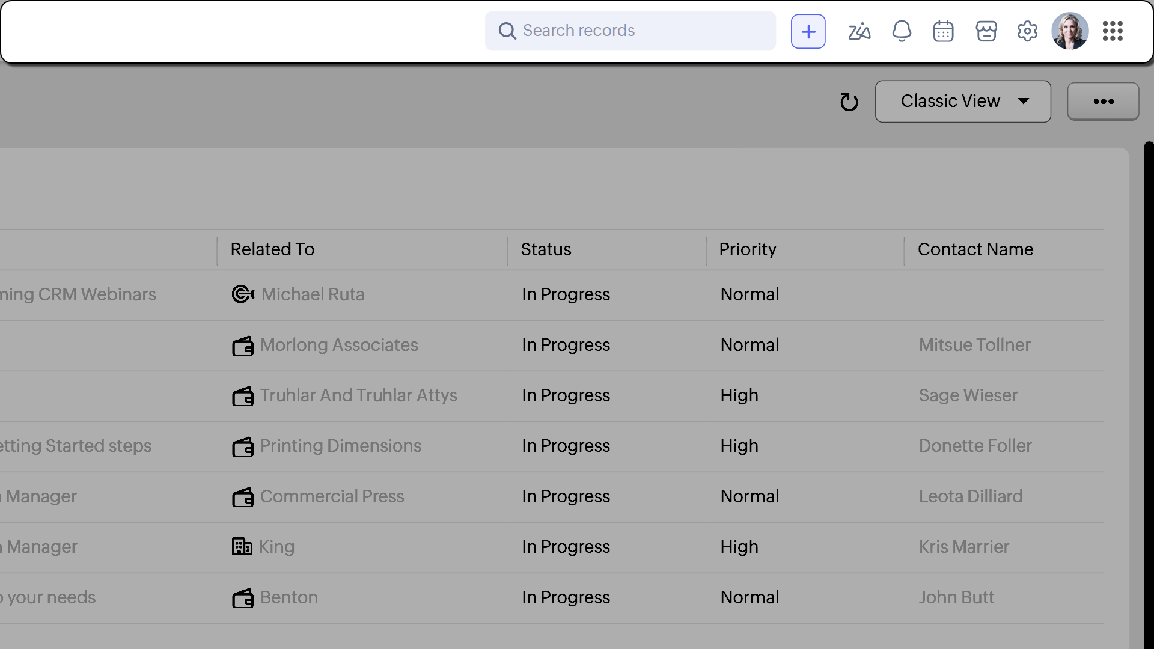Open the calendar icon in header
The image size is (1154, 649).
[x=943, y=31]
